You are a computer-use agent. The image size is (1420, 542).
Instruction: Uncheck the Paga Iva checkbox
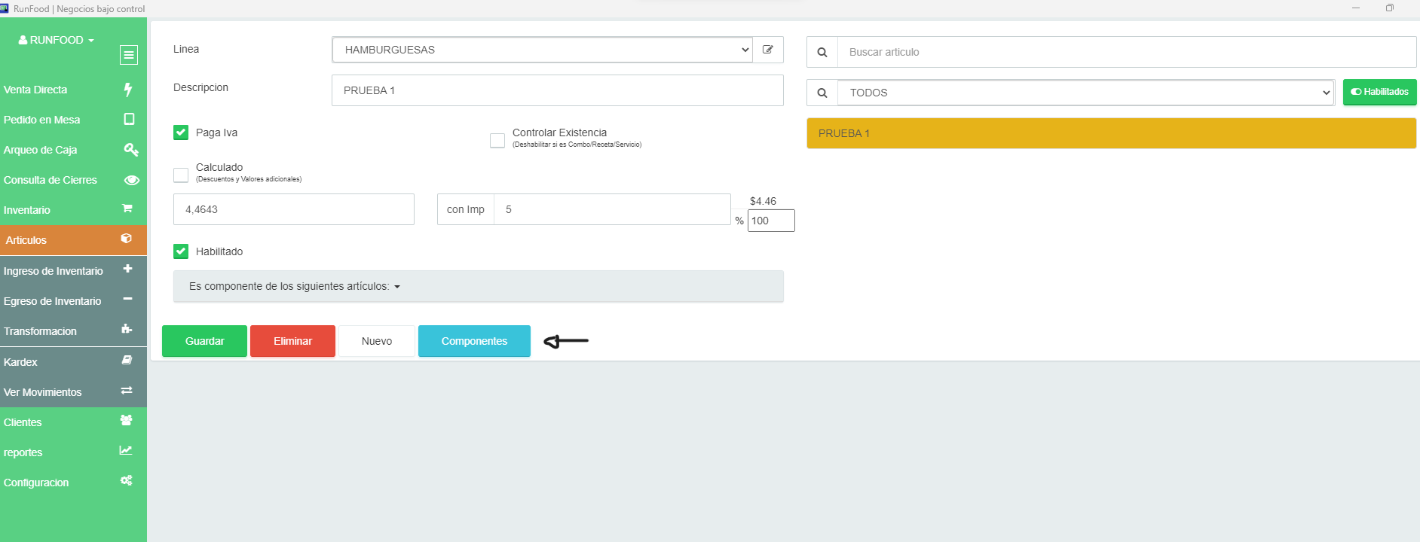pyautogui.click(x=181, y=132)
